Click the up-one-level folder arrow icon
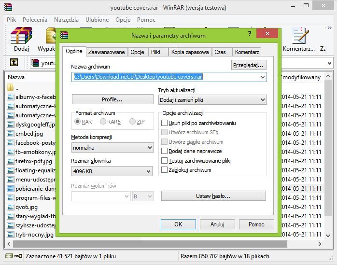This screenshot has width=337, height=265. click(x=14, y=63)
